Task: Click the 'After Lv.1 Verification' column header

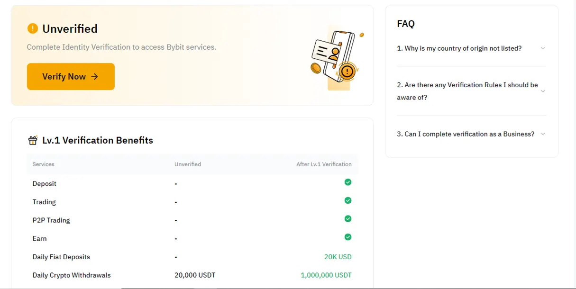Action: pyautogui.click(x=324, y=164)
